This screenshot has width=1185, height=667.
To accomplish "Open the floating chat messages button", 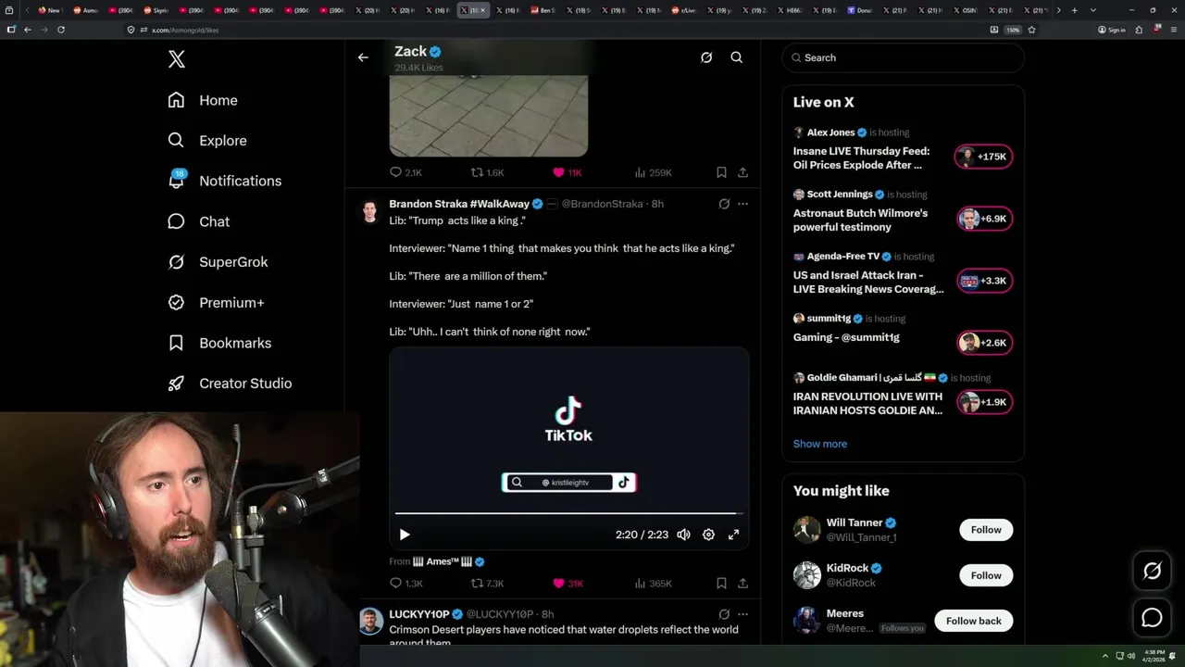I will pos(1152,617).
